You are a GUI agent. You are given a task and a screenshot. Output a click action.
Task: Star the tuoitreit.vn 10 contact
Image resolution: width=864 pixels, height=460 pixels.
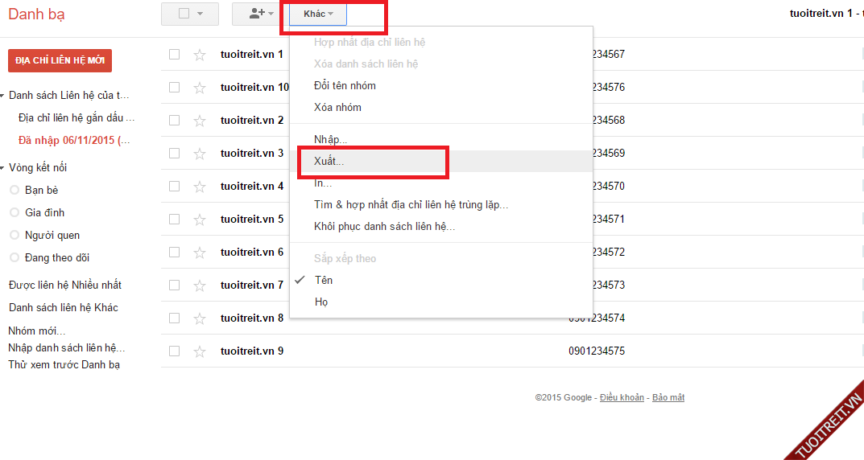coord(200,88)
